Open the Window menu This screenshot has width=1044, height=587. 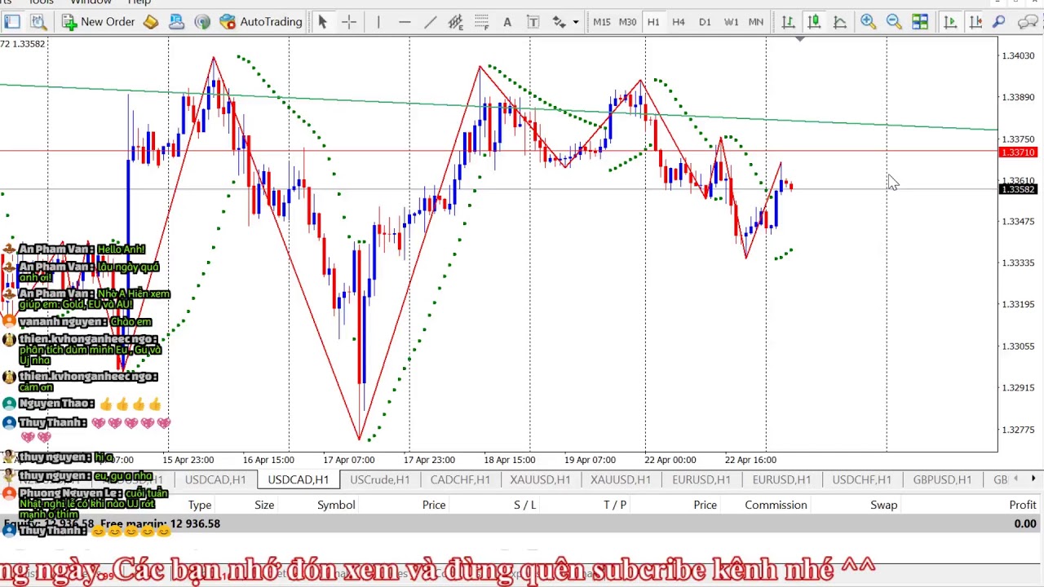[x=91, y=2]
